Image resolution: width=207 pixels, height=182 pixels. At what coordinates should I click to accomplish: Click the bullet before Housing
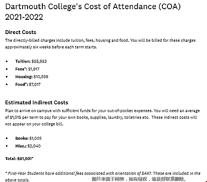[x=6, y=77]
